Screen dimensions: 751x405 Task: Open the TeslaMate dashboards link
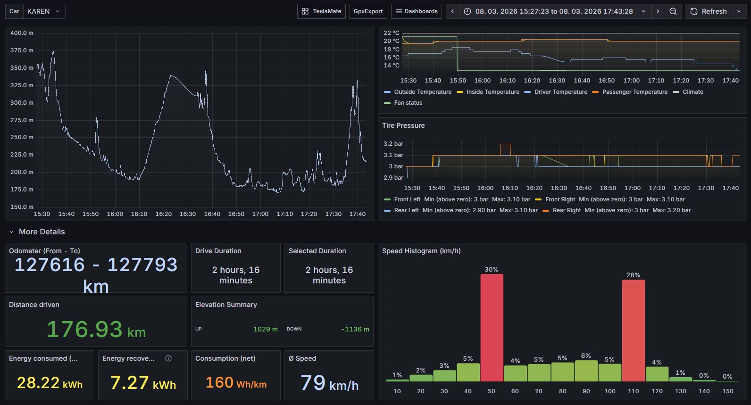click(321, 11)
